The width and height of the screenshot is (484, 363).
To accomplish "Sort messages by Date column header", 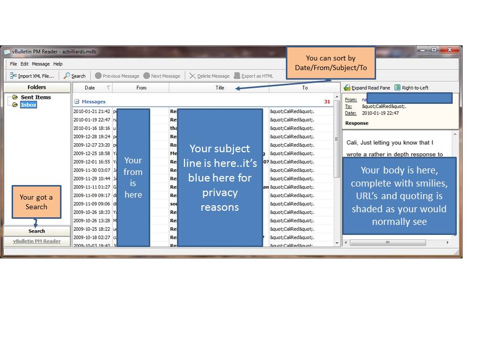I will 90,88.
